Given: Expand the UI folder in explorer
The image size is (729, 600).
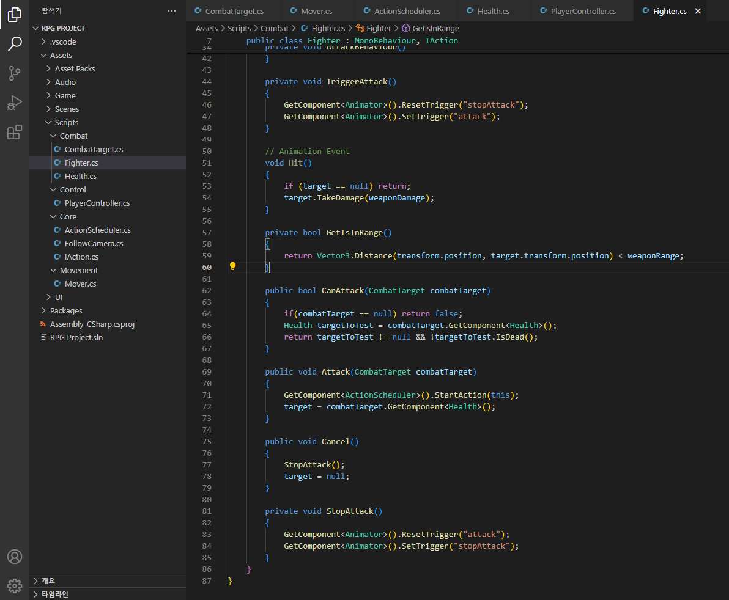Looking at the screenshot, I should coord(59,297).
